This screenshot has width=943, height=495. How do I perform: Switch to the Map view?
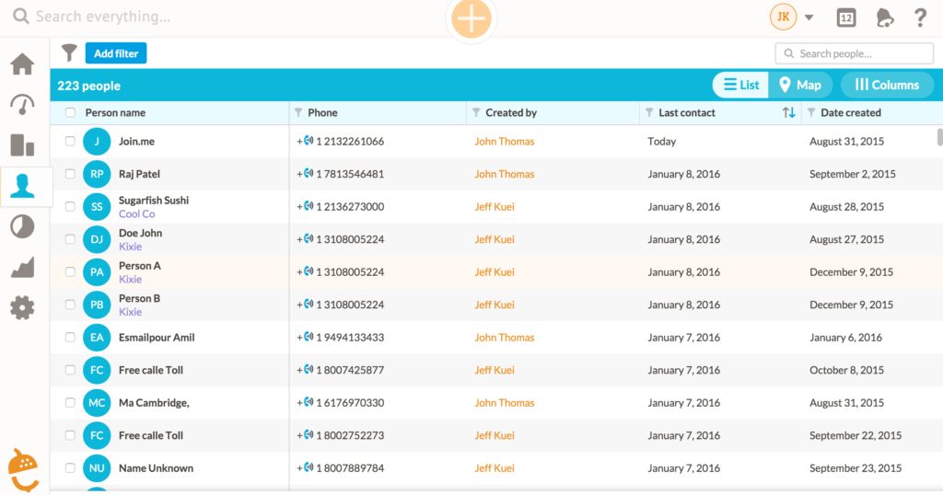pyautogui.click(x=799, y=85)
